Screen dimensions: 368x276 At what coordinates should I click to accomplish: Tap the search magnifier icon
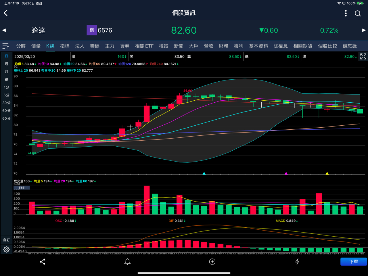pyautogui.click(x=358, y=13)
